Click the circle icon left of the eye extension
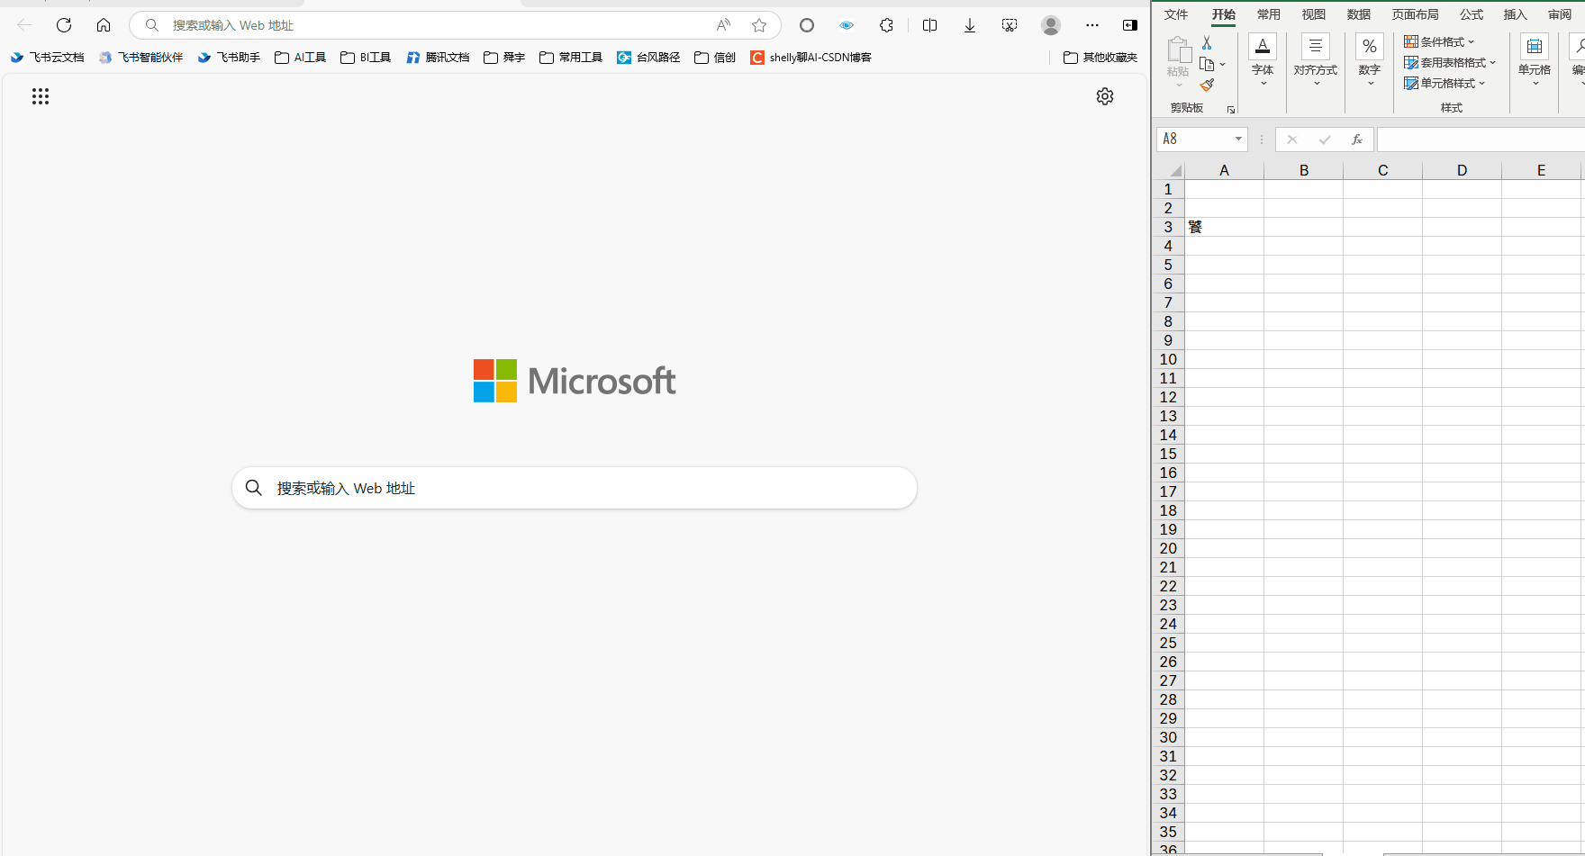 coord(807,25)
